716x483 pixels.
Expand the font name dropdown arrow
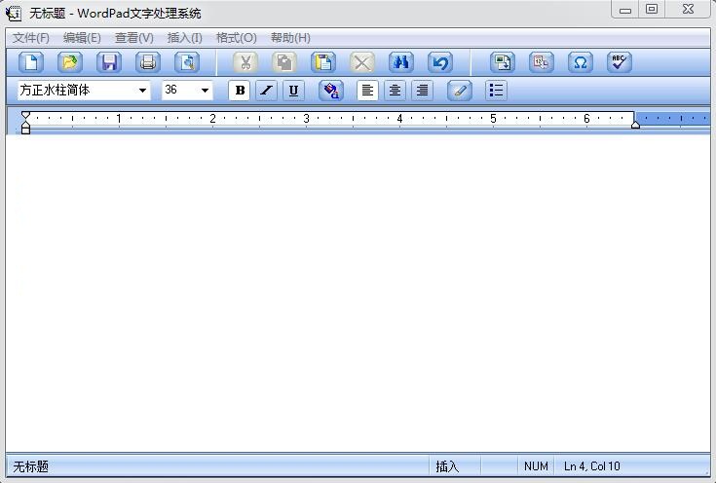click(x=142, y=91)
